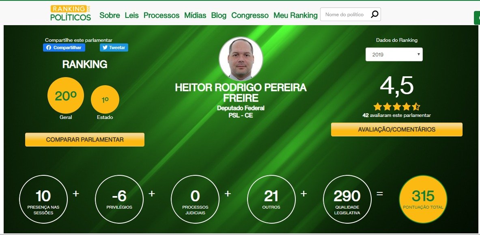
Task: Open the Mídias menu
Action: tap(195, 15)
